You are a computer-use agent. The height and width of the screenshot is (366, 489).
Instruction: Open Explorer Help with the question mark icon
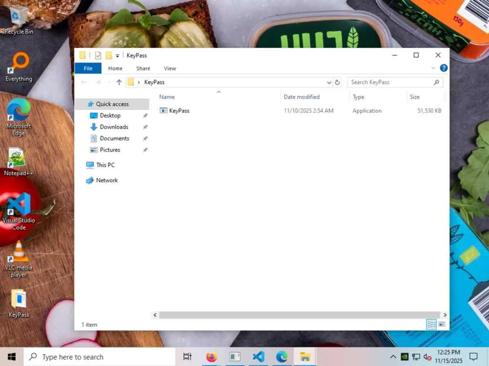click(x=444, y=68)
